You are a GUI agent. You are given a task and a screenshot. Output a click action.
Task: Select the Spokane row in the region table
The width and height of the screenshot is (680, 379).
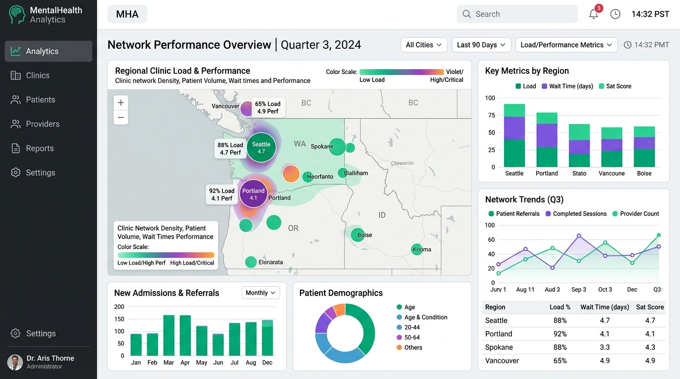tap(573, 347)
